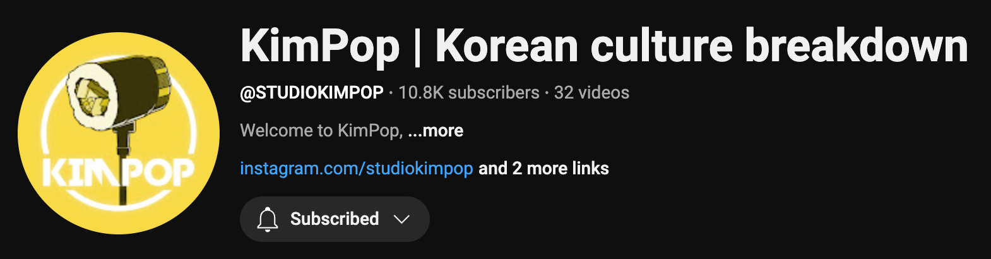Viewport: 991px width, 259px height.
Task: Open the Subscribed notification options menu
Action: pos(335,219)
